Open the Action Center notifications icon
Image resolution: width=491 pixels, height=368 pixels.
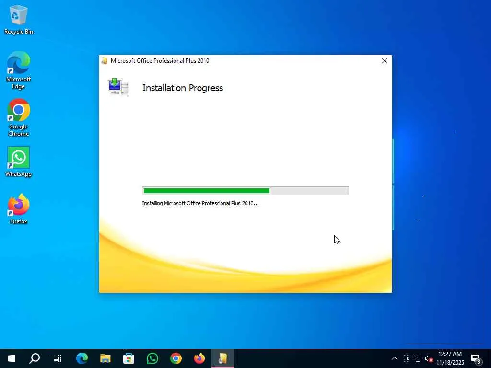pos(476,359)
